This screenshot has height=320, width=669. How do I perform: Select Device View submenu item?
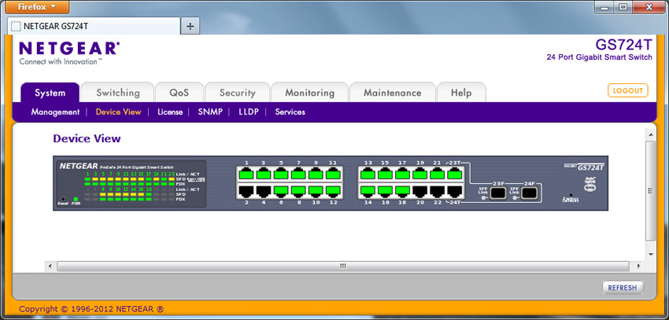pyautogui.click(x=118, y=112)
